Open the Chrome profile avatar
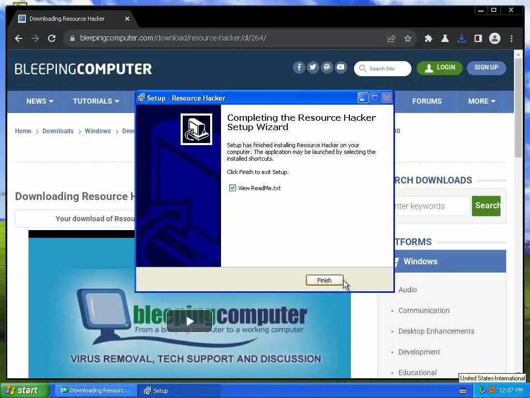The height and width of the screenshot is (398, 530). pyautogui.click(x=494, y=38)
